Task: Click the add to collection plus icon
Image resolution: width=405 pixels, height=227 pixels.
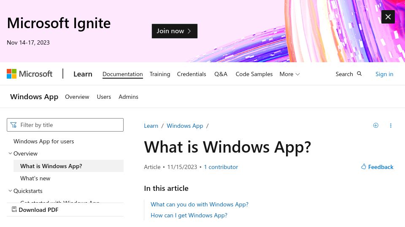Action: pos(376,125)
